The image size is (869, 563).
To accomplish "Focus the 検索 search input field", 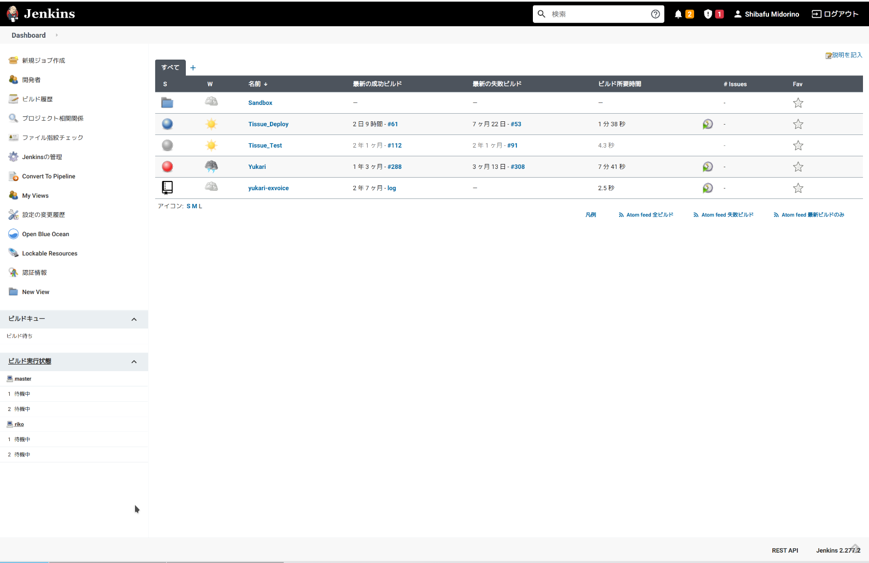I will pos(597,14).
